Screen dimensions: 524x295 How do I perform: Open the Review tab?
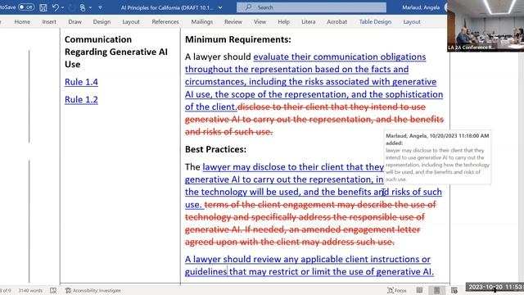[x=233, y=22]
